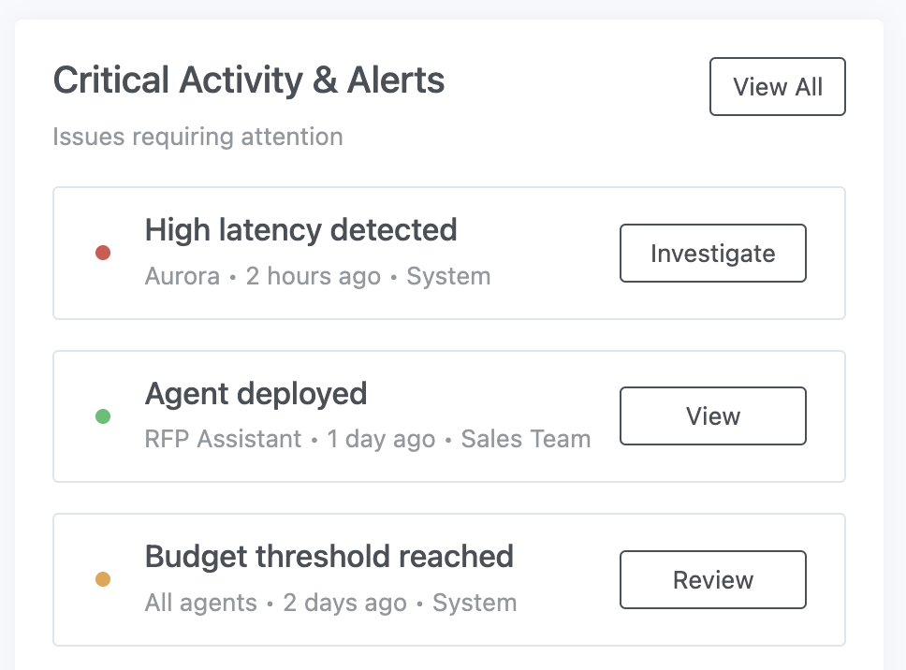Click the Aurora agent name in the latency alert

(182, 276)
